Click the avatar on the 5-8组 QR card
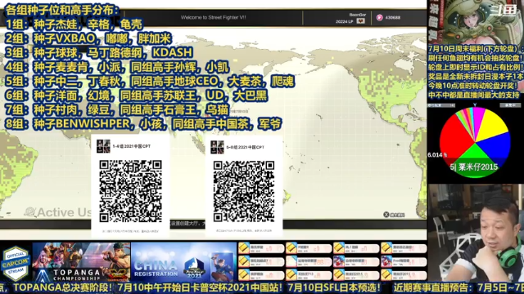The width and height of the screenshot is (524, 294). 217,147
